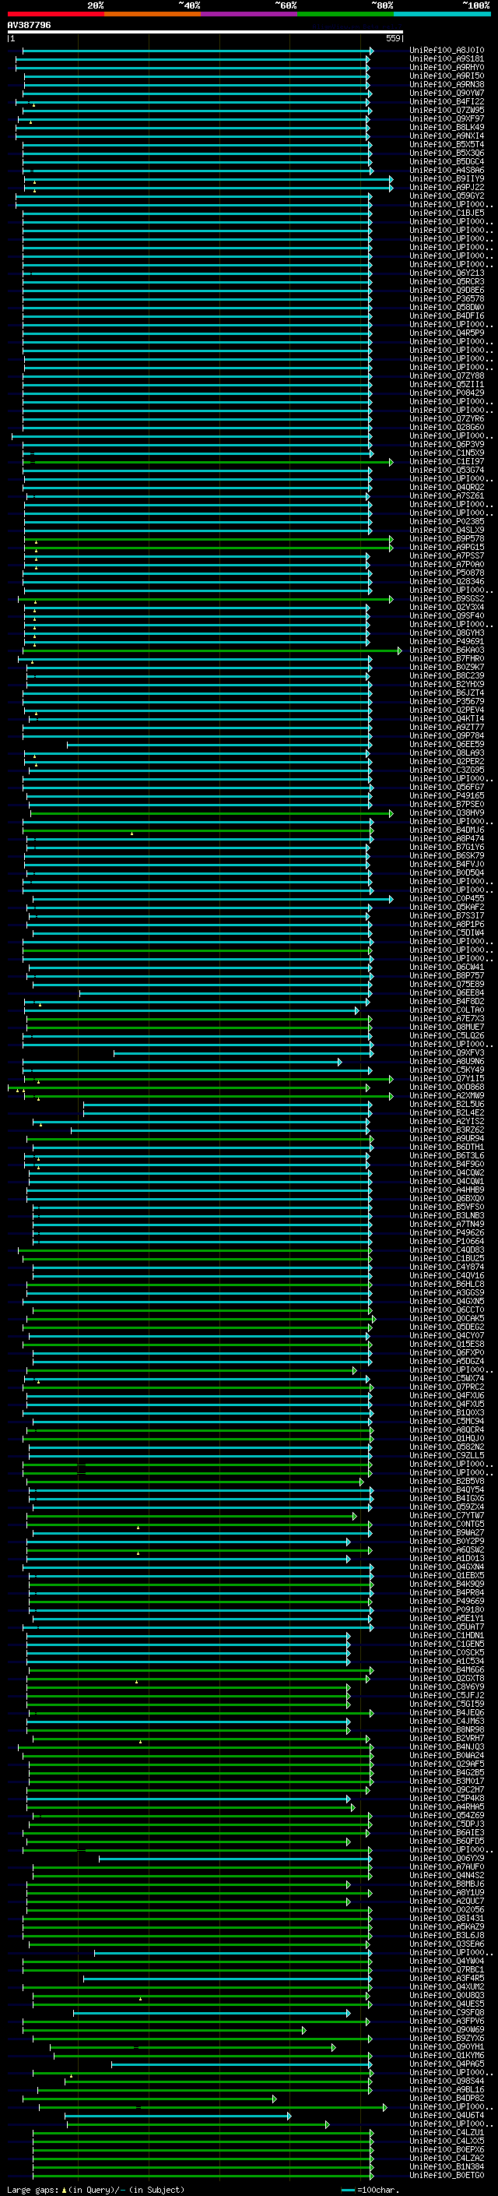Click label UniRef100_Q6Y213
498x2196 pixels.
tap(447, 273)
